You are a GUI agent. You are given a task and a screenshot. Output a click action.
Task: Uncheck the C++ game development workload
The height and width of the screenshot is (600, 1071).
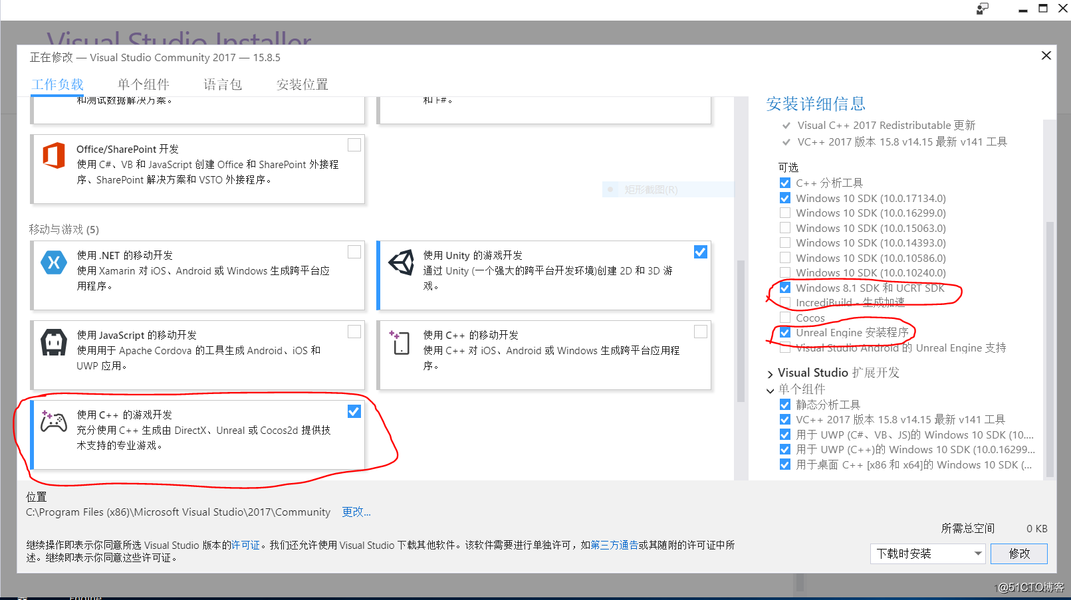[354, 411]
